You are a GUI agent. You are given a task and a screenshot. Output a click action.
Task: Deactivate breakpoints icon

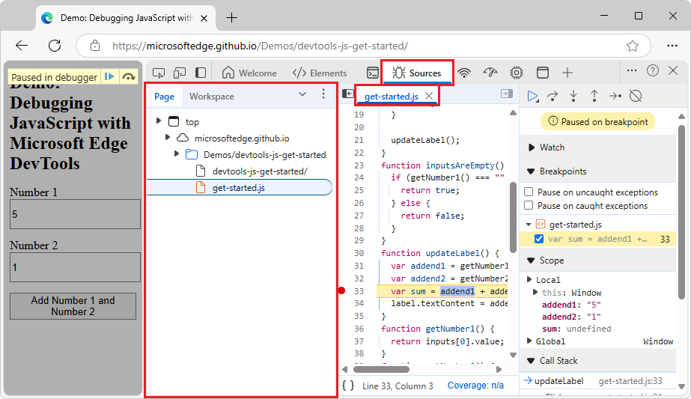click(x=636, y=96)
